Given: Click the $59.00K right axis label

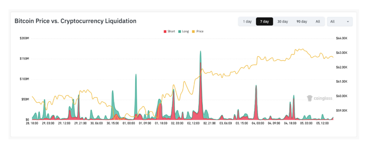Looking at the screenshot, I should 342,111.
